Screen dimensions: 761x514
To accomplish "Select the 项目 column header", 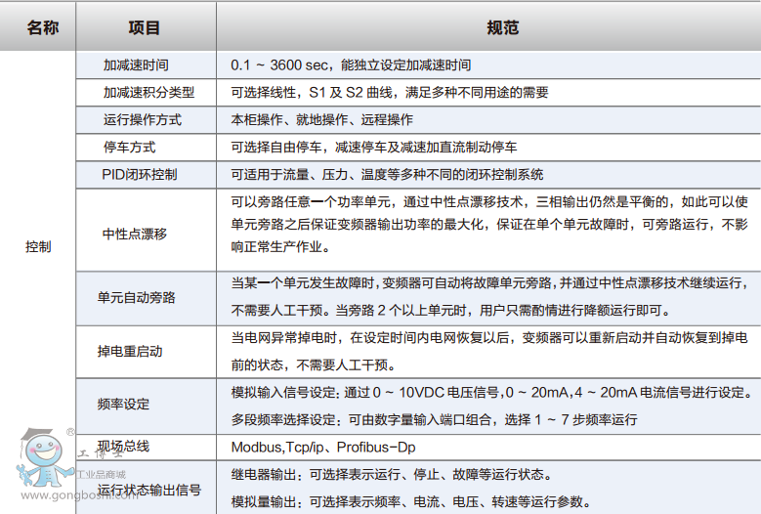I will click(145, 27).
